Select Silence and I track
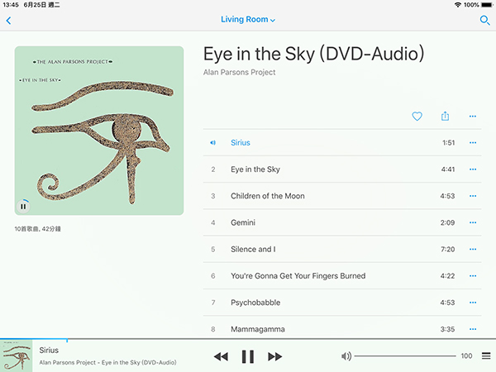Image resolution: width=496 pixels, height=372 pixels. [x=342, y=250]
